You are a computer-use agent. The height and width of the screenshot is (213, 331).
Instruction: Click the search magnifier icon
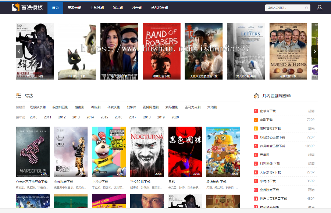[306, 8]
